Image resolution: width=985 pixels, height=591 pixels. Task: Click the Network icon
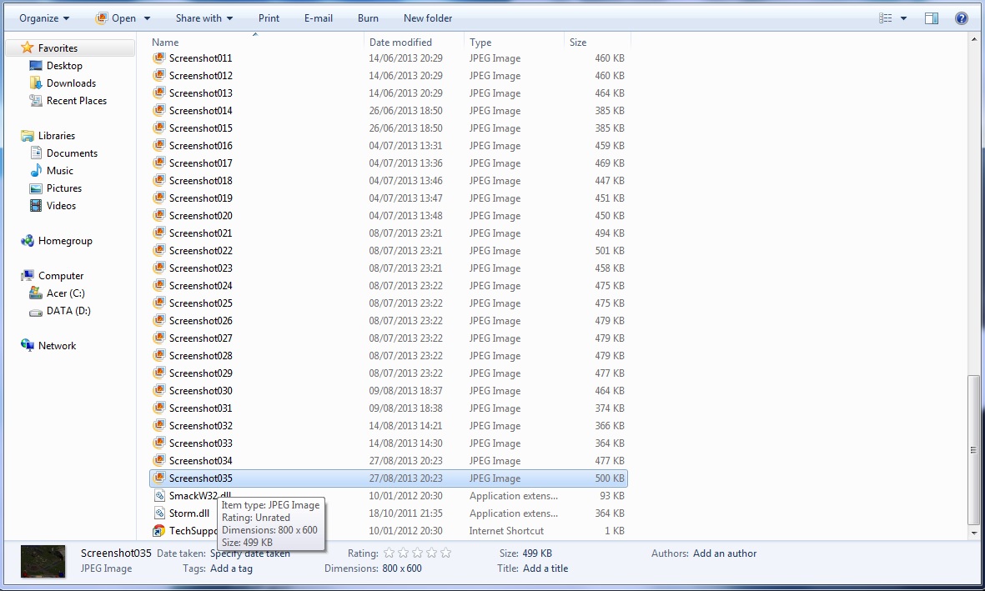tap(27, 345)
